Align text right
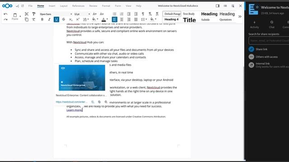The image size is (289, 162). coord(129,19)
